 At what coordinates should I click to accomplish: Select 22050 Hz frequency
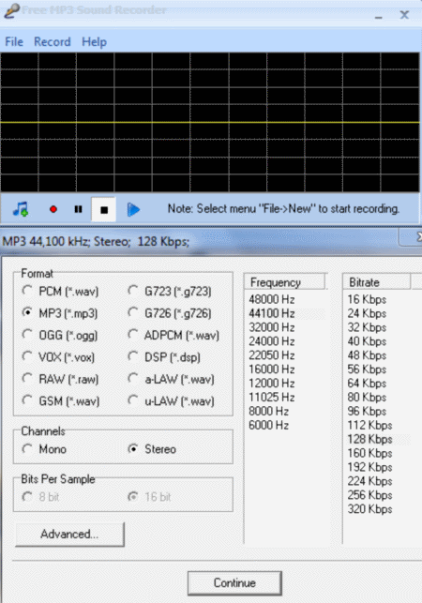[272, 355]
